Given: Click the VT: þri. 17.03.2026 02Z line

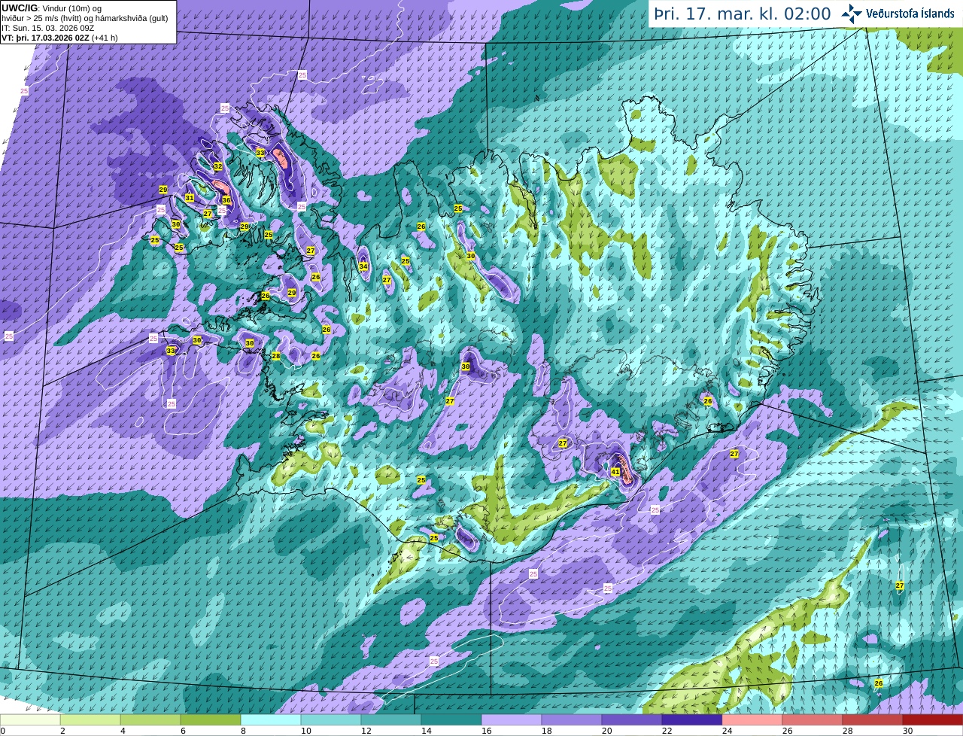Looking at the screenshot, I should tap(59, 38).
